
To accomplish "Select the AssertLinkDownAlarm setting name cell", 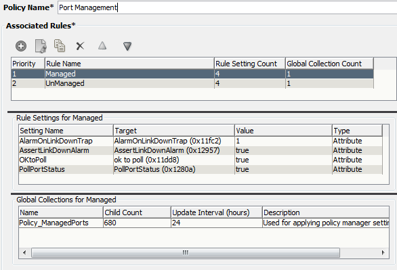I will coord(66,150).
